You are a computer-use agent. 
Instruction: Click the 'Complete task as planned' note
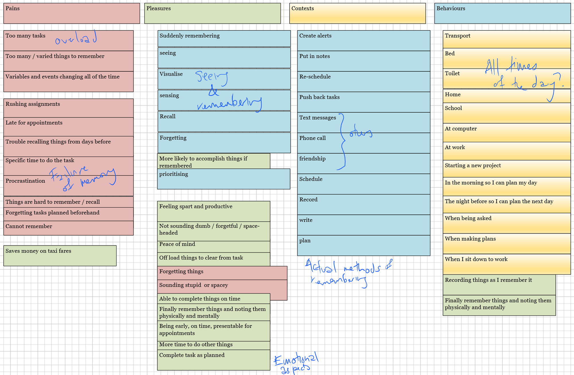(x=214, y=360)
